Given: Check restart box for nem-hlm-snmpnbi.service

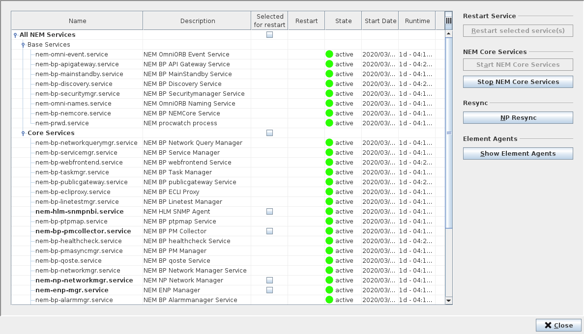Looking at the screenshot, I should pos(269,212).
